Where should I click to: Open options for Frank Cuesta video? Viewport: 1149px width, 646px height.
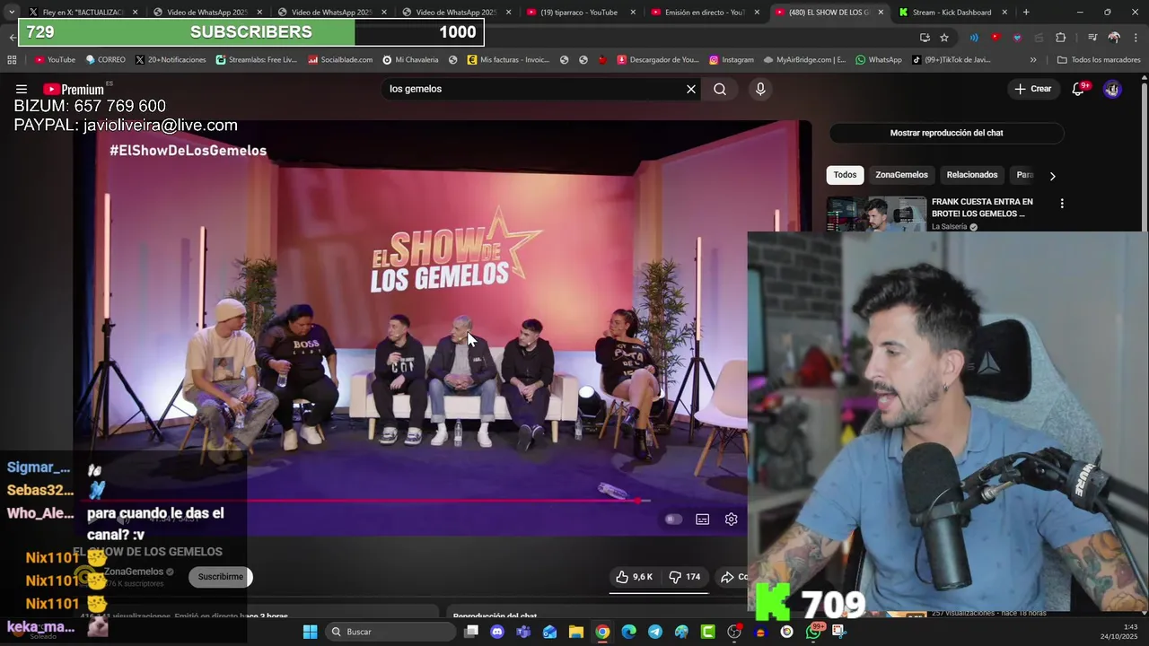(1062, 204)
